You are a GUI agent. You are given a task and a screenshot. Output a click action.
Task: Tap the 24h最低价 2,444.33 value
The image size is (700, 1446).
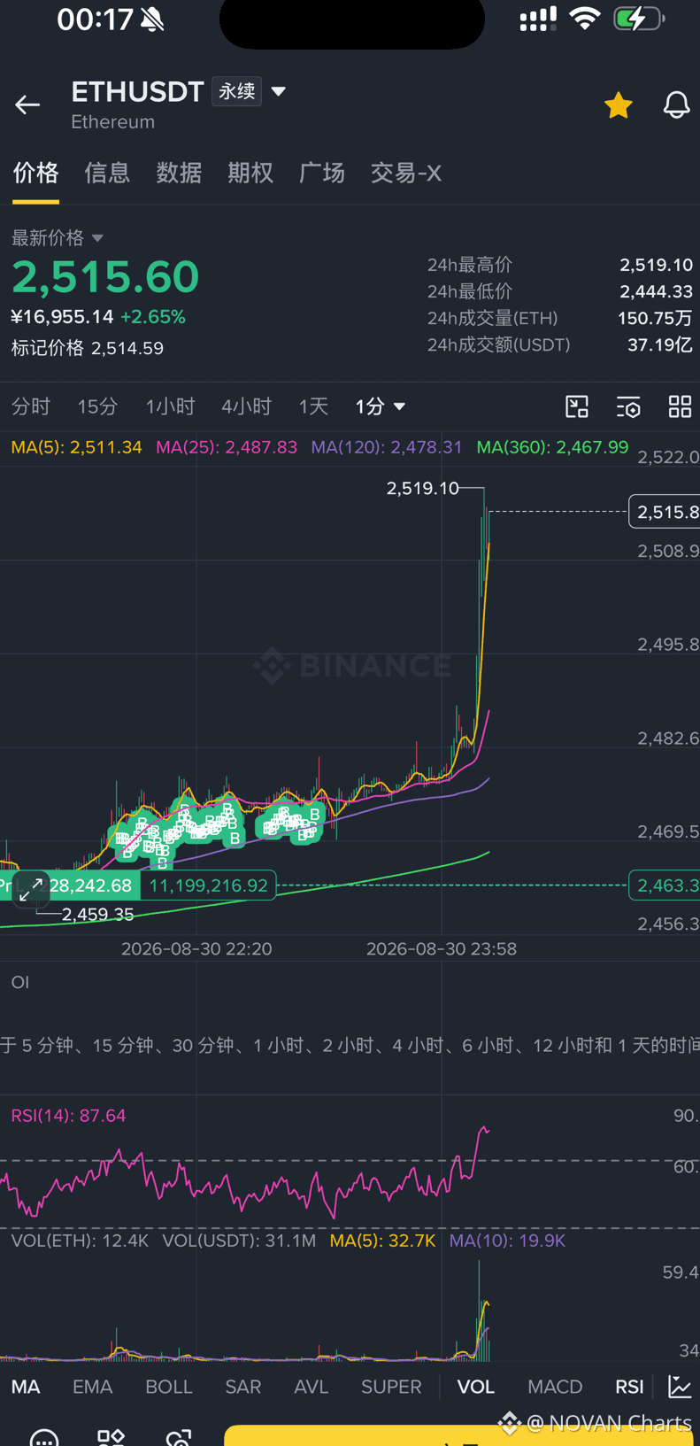656,291
